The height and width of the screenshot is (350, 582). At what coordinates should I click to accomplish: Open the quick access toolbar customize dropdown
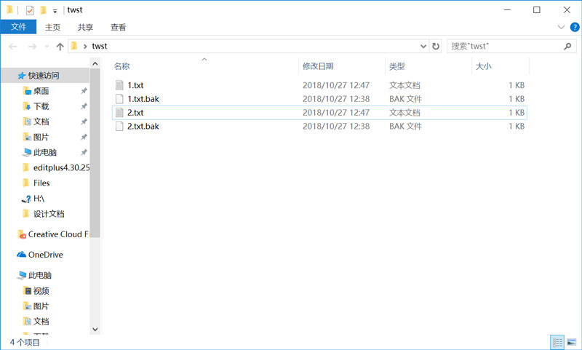click(x=55, y=11)
